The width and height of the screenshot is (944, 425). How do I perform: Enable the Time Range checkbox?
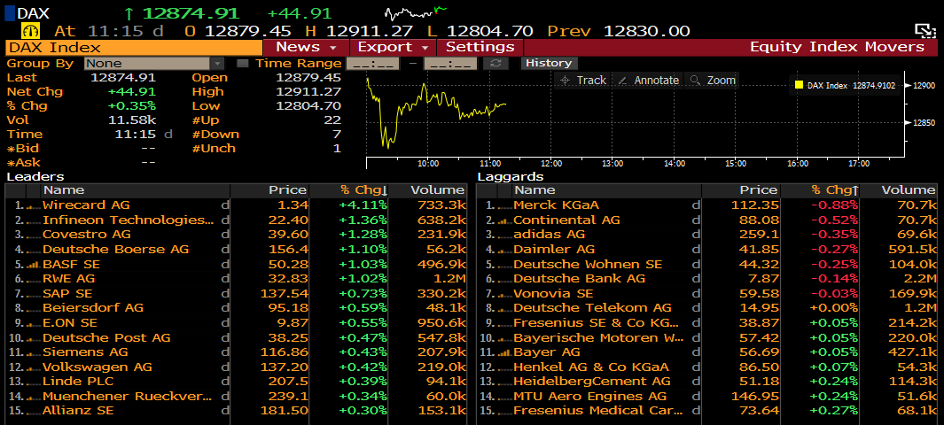click(243, 63)
